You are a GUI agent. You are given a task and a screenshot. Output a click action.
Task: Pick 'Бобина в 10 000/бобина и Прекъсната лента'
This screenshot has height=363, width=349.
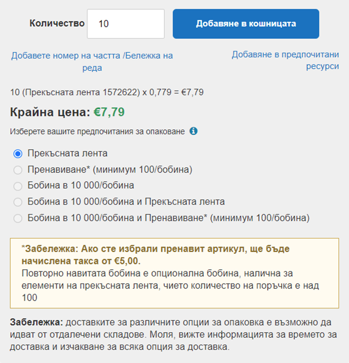tap(18, 202)
